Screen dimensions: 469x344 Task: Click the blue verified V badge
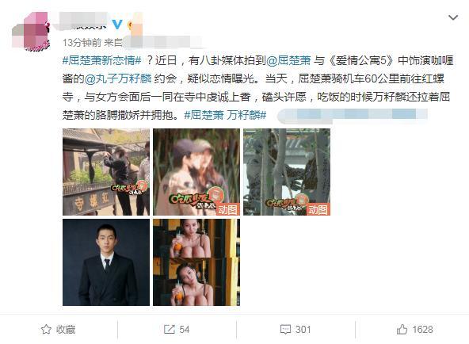click(117, 25)
